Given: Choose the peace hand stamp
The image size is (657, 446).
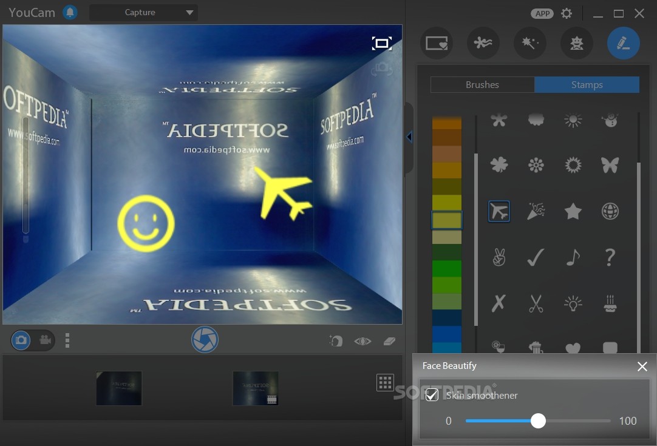Looking at the screenshot, I should [x=499, y=257].
